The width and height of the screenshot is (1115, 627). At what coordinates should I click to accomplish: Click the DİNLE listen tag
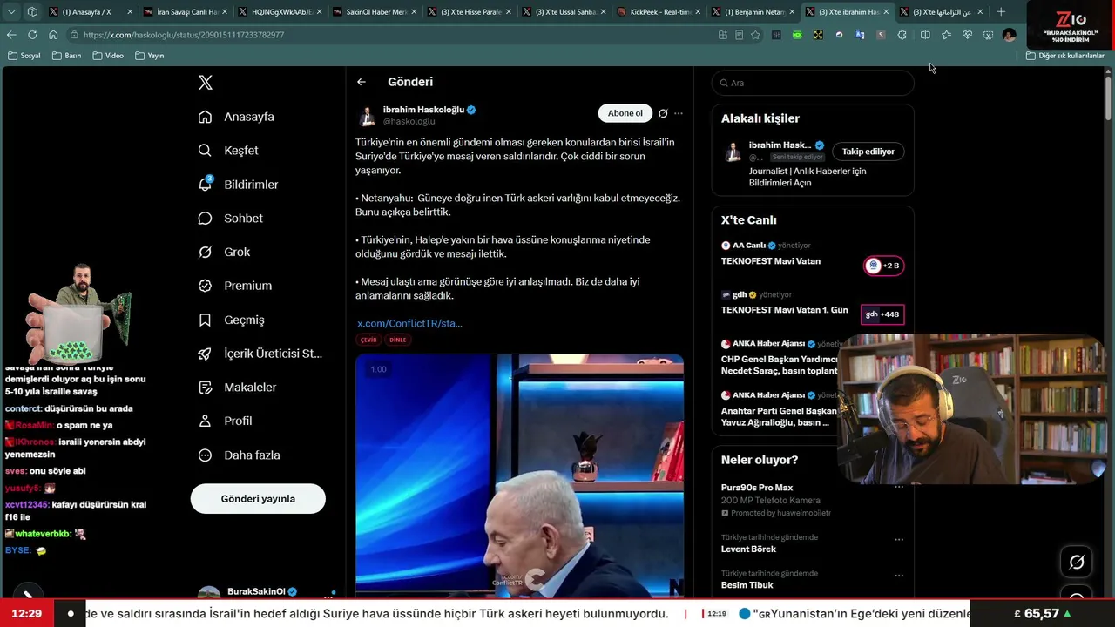click(397, 340)
